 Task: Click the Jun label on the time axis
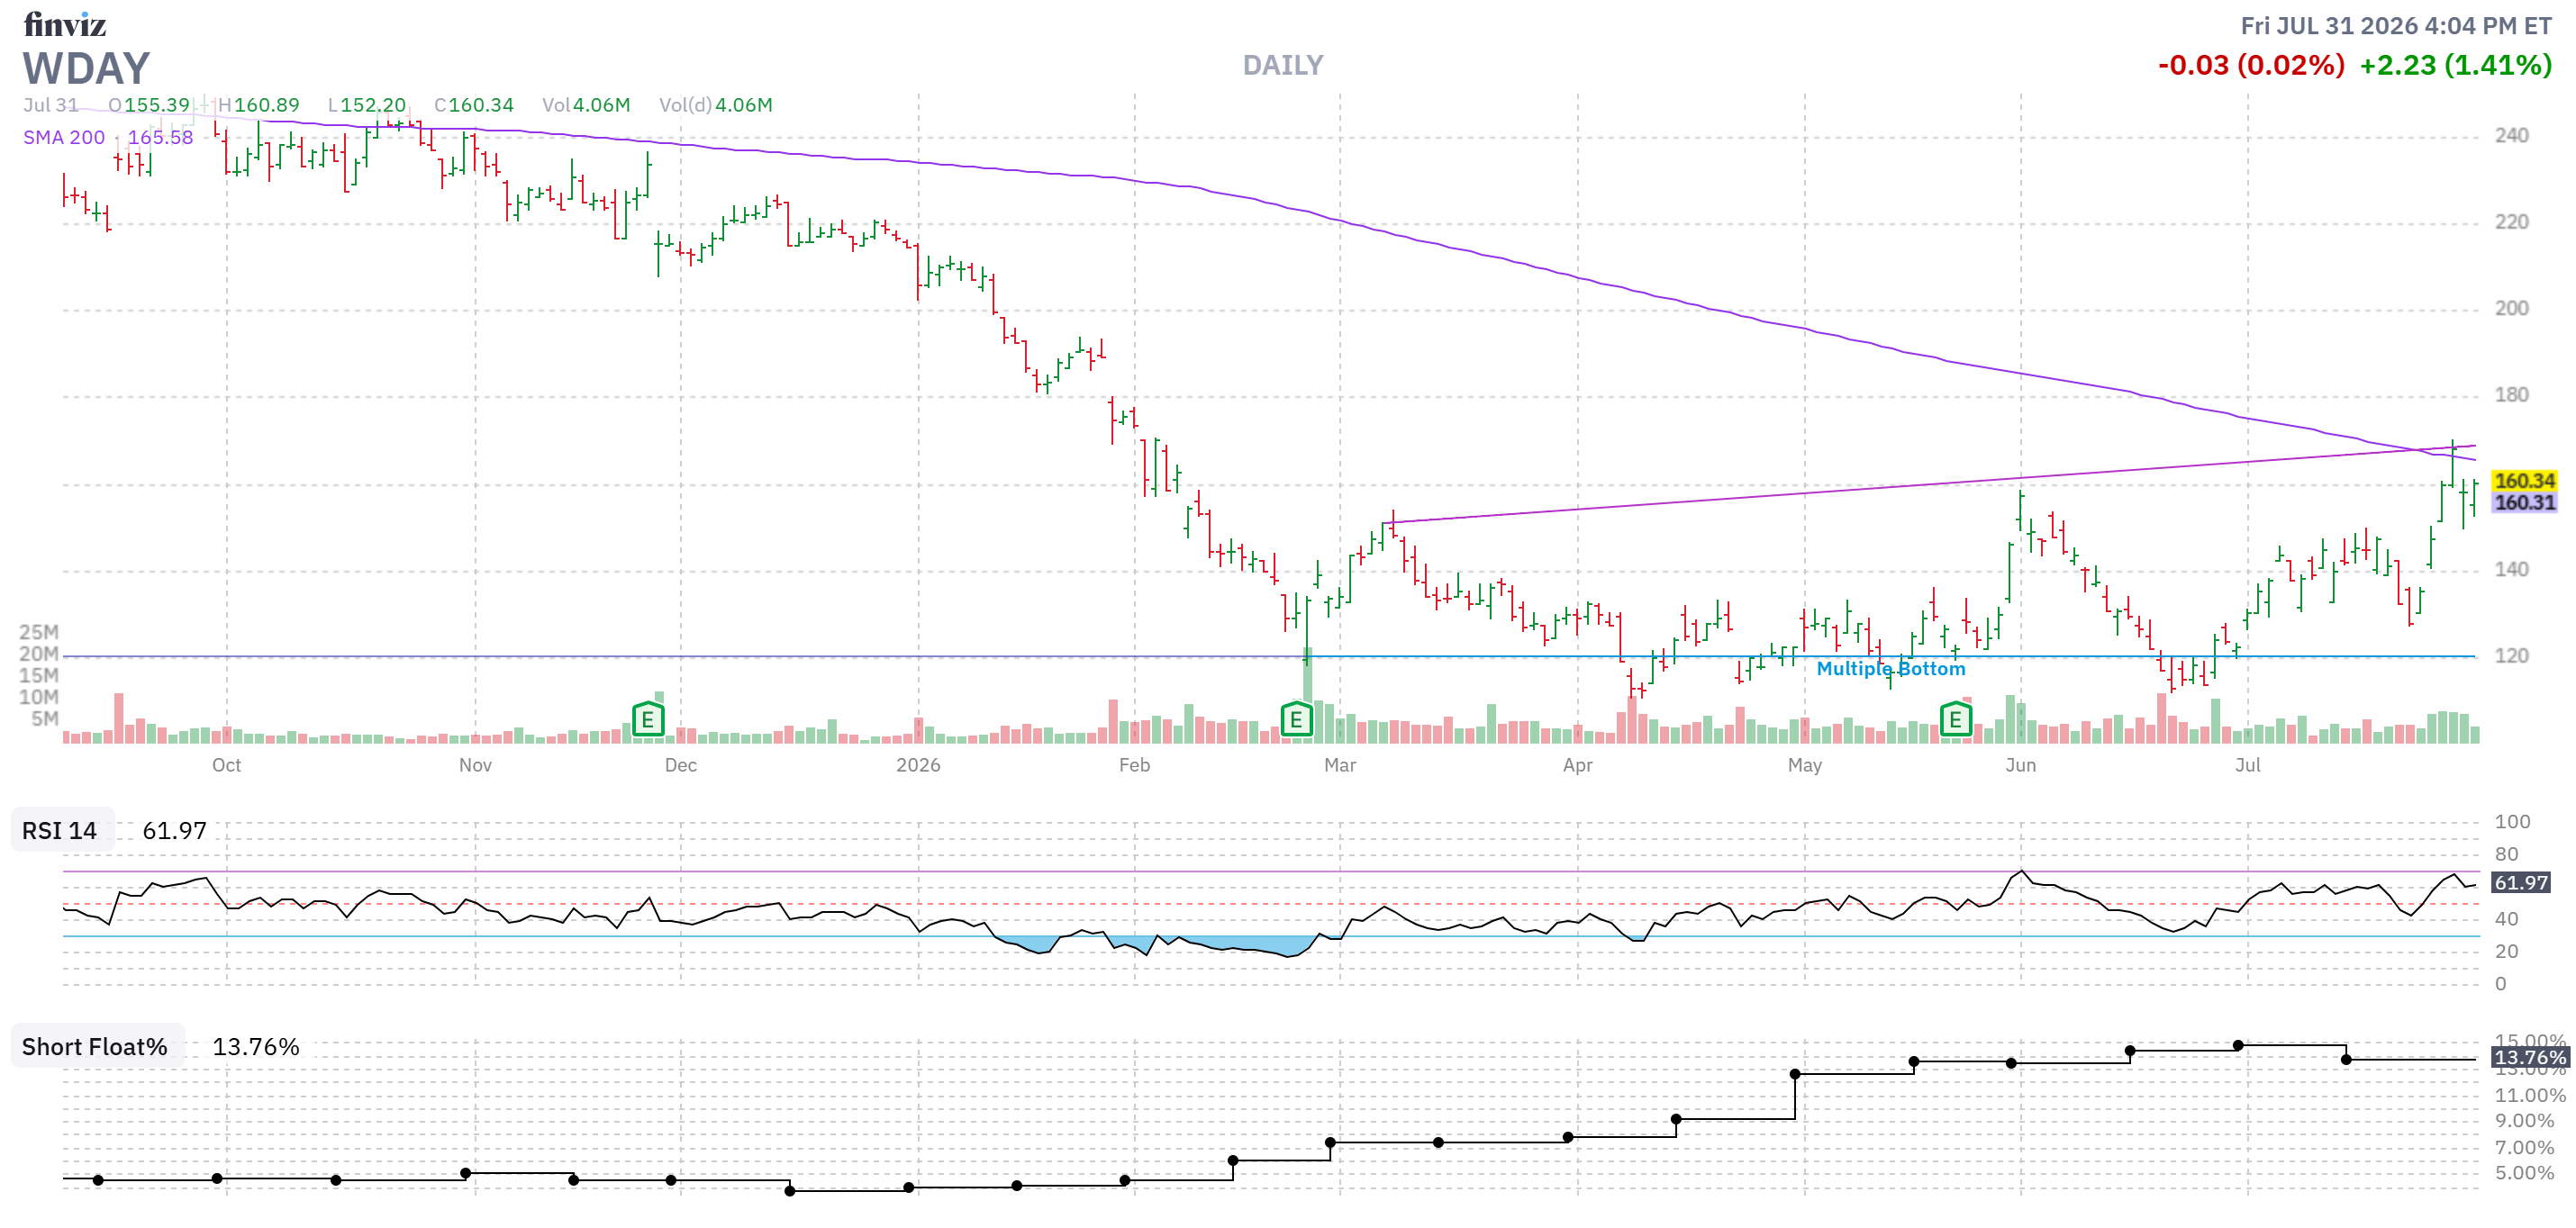tap(2020, 764)
